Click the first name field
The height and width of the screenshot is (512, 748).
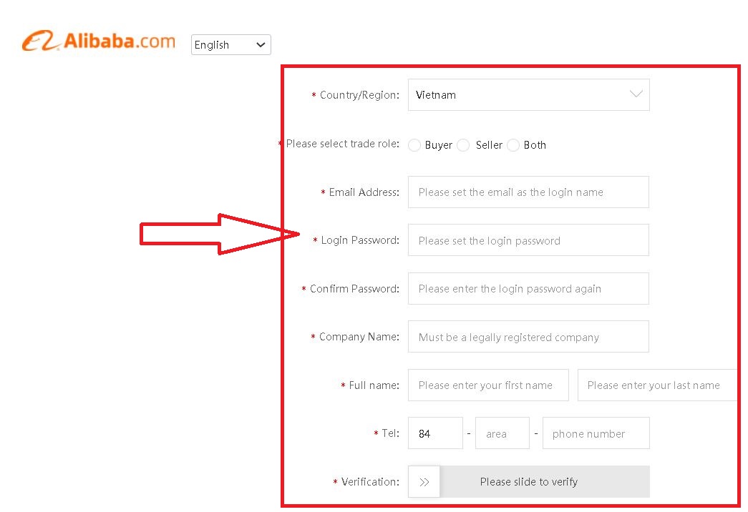tap(488, 385)
